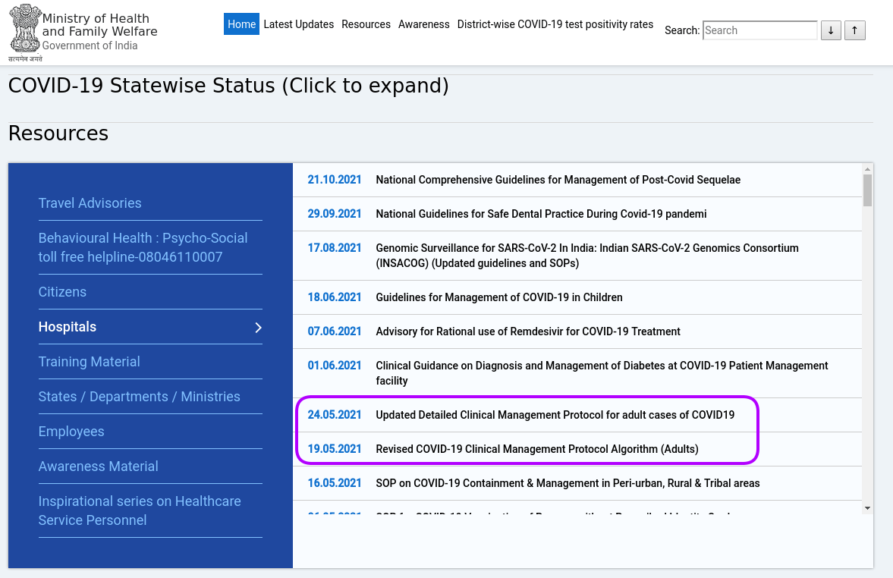The height and width of the screenshot is (578, 893).
Task: Open Latest Updates in the navigation
Action: (298, 24)
